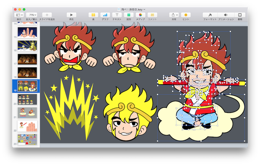Insert a chart with the グラフ icon
This screenshot has height=165, width=260.
(x=105, y=15)
